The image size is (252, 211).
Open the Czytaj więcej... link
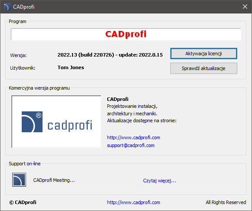[x=159, y=181]
